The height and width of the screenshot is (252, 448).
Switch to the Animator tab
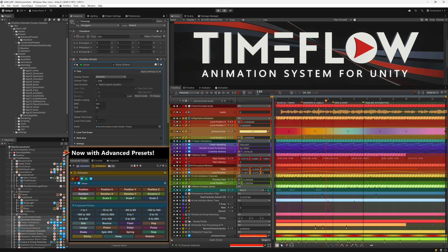[x=205, y=88]
